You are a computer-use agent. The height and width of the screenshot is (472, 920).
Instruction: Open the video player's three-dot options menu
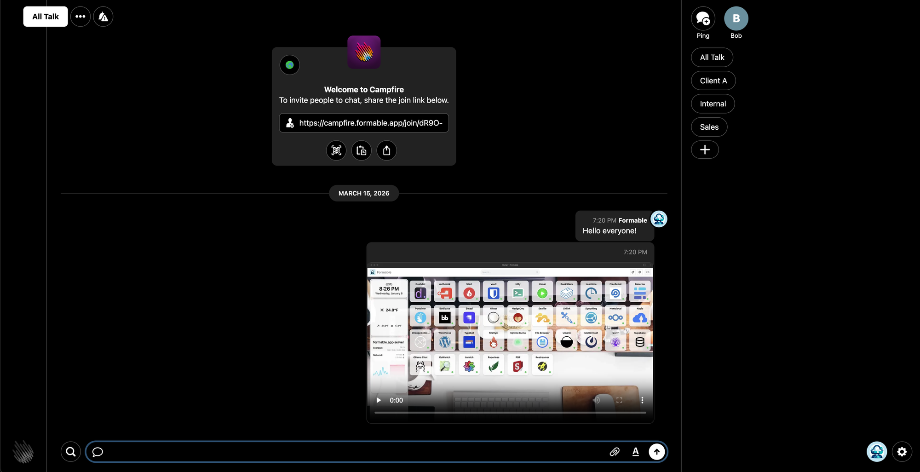(x=642, y=400)
